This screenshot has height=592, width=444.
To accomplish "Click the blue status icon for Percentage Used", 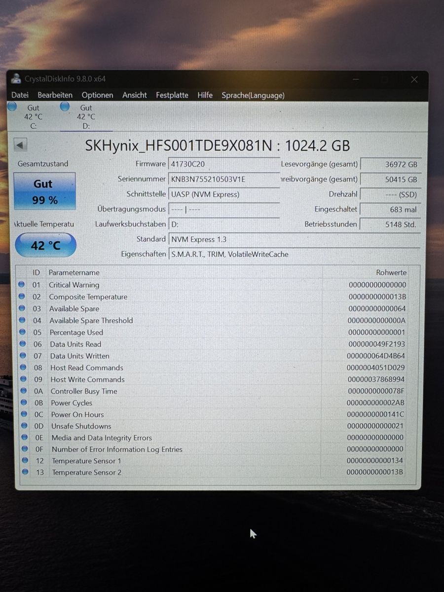I will (x=23, y=332).
